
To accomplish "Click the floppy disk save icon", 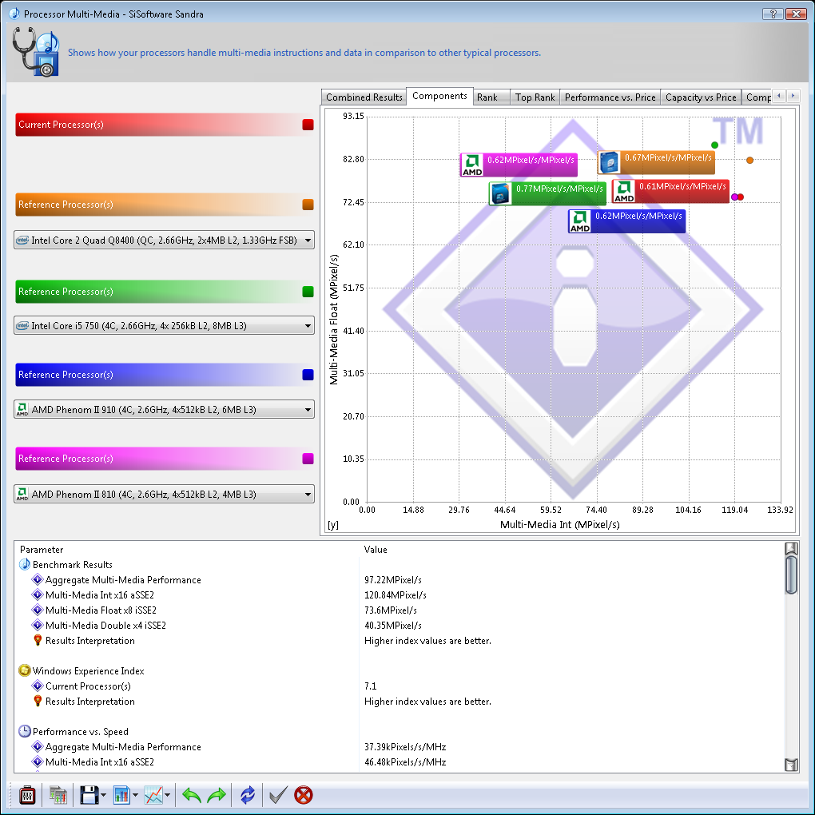I will [89, 795].
